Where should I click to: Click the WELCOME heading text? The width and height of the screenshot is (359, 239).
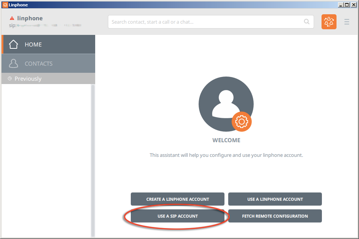[226, 140]
